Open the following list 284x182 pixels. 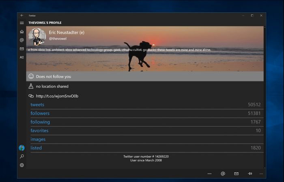tap(40, 122)
